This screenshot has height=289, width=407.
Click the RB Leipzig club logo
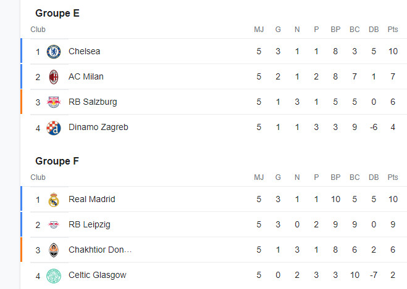click(x=54, y=225)
